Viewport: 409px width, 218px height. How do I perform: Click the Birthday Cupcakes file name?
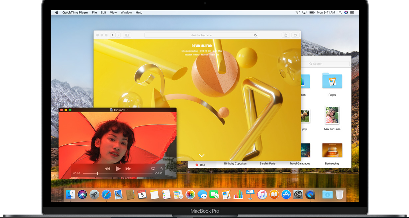tap(235, 163)
